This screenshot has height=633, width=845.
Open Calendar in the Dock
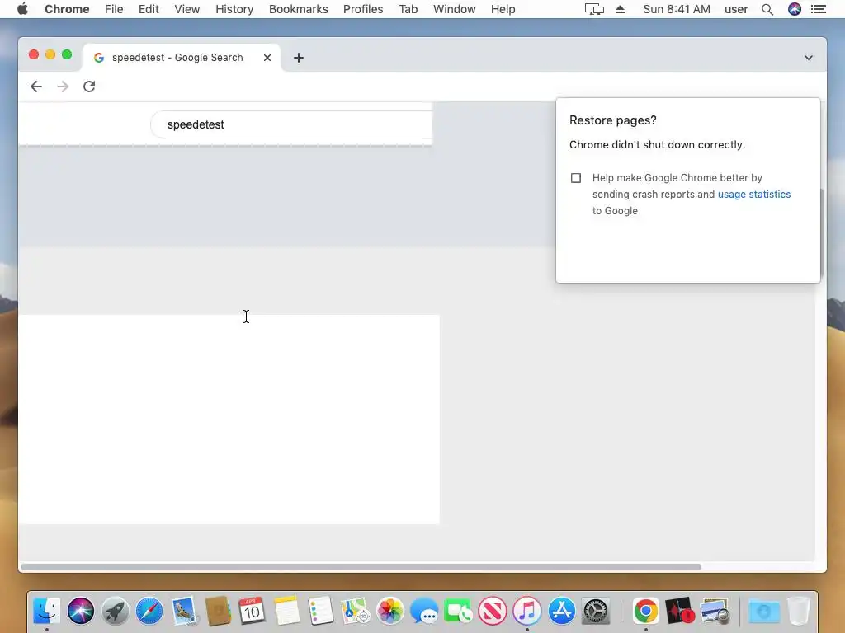[x=252, y=611]
